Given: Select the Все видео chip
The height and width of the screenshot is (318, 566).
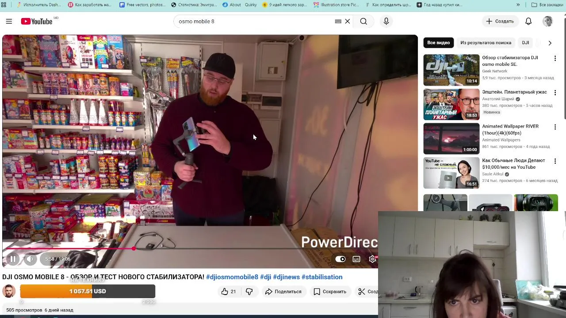Looking at the screenshot, I should (x=438, y=43).
